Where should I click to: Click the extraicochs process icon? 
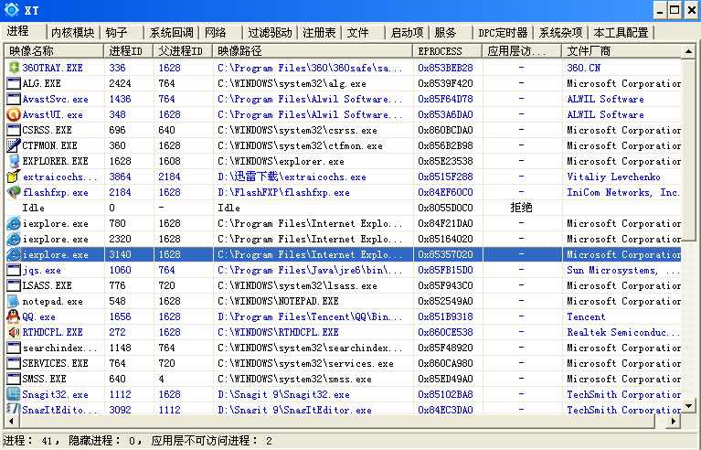(x=14, y=177)
